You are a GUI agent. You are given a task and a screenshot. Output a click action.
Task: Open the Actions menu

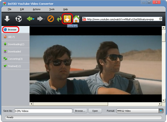click(x=36, y=9)
